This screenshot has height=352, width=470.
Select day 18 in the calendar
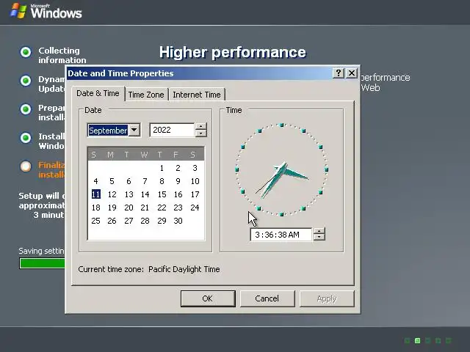(95, 208)
